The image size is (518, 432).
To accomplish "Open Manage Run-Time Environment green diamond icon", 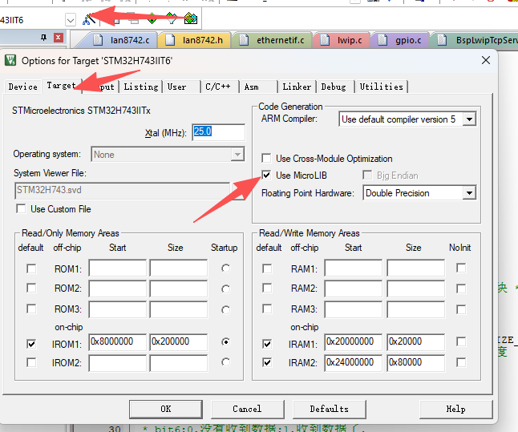I will 152,18.
